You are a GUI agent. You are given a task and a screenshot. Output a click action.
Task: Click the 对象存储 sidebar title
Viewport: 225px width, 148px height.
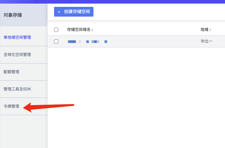[13, 15]
